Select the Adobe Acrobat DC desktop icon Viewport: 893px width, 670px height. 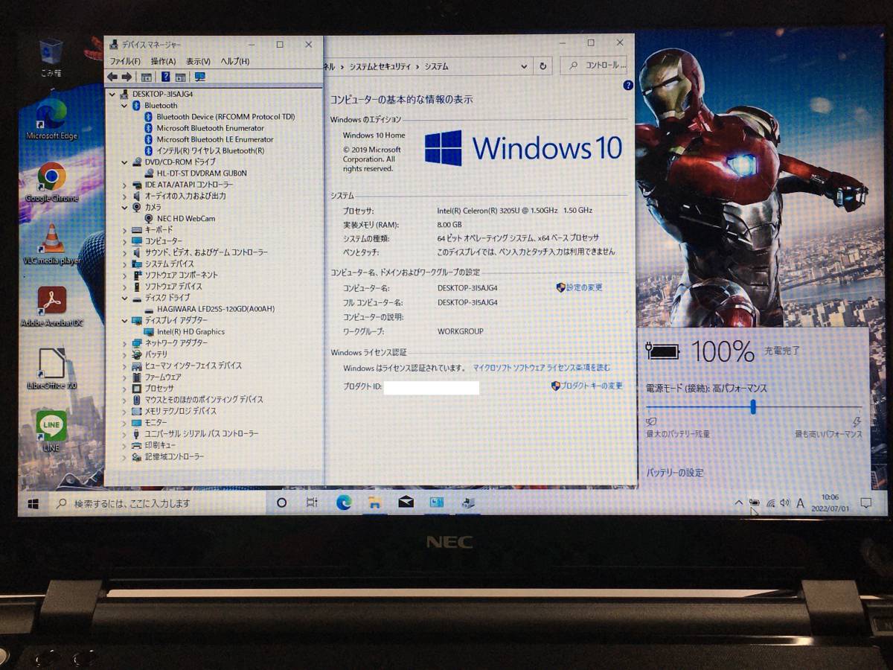click(x=51, y=307)
